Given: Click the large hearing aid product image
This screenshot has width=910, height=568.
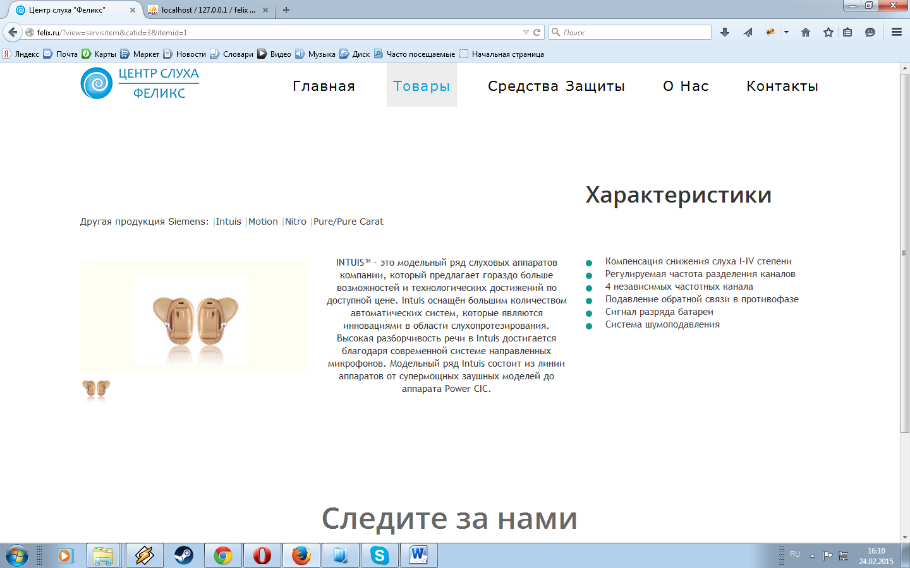Looking at the screenshot, I should point(194,316).
